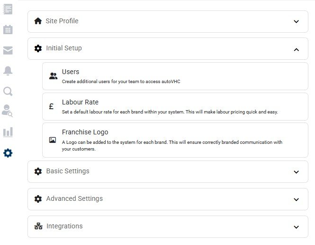This screenshot has height=245, width=315.
Task: Collapse the Initial Setup section chevron
Action: (x=296, y=49)
